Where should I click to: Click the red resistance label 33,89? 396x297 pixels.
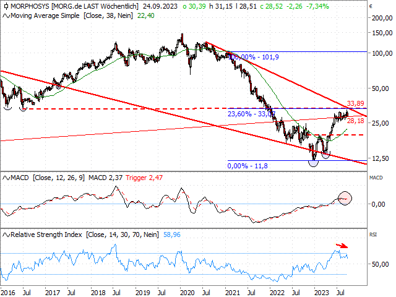(356, 103)
